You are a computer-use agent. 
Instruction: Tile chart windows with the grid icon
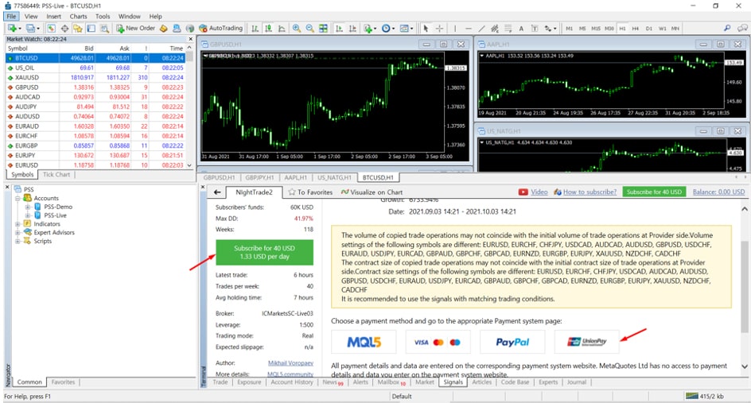pos(323,29)
